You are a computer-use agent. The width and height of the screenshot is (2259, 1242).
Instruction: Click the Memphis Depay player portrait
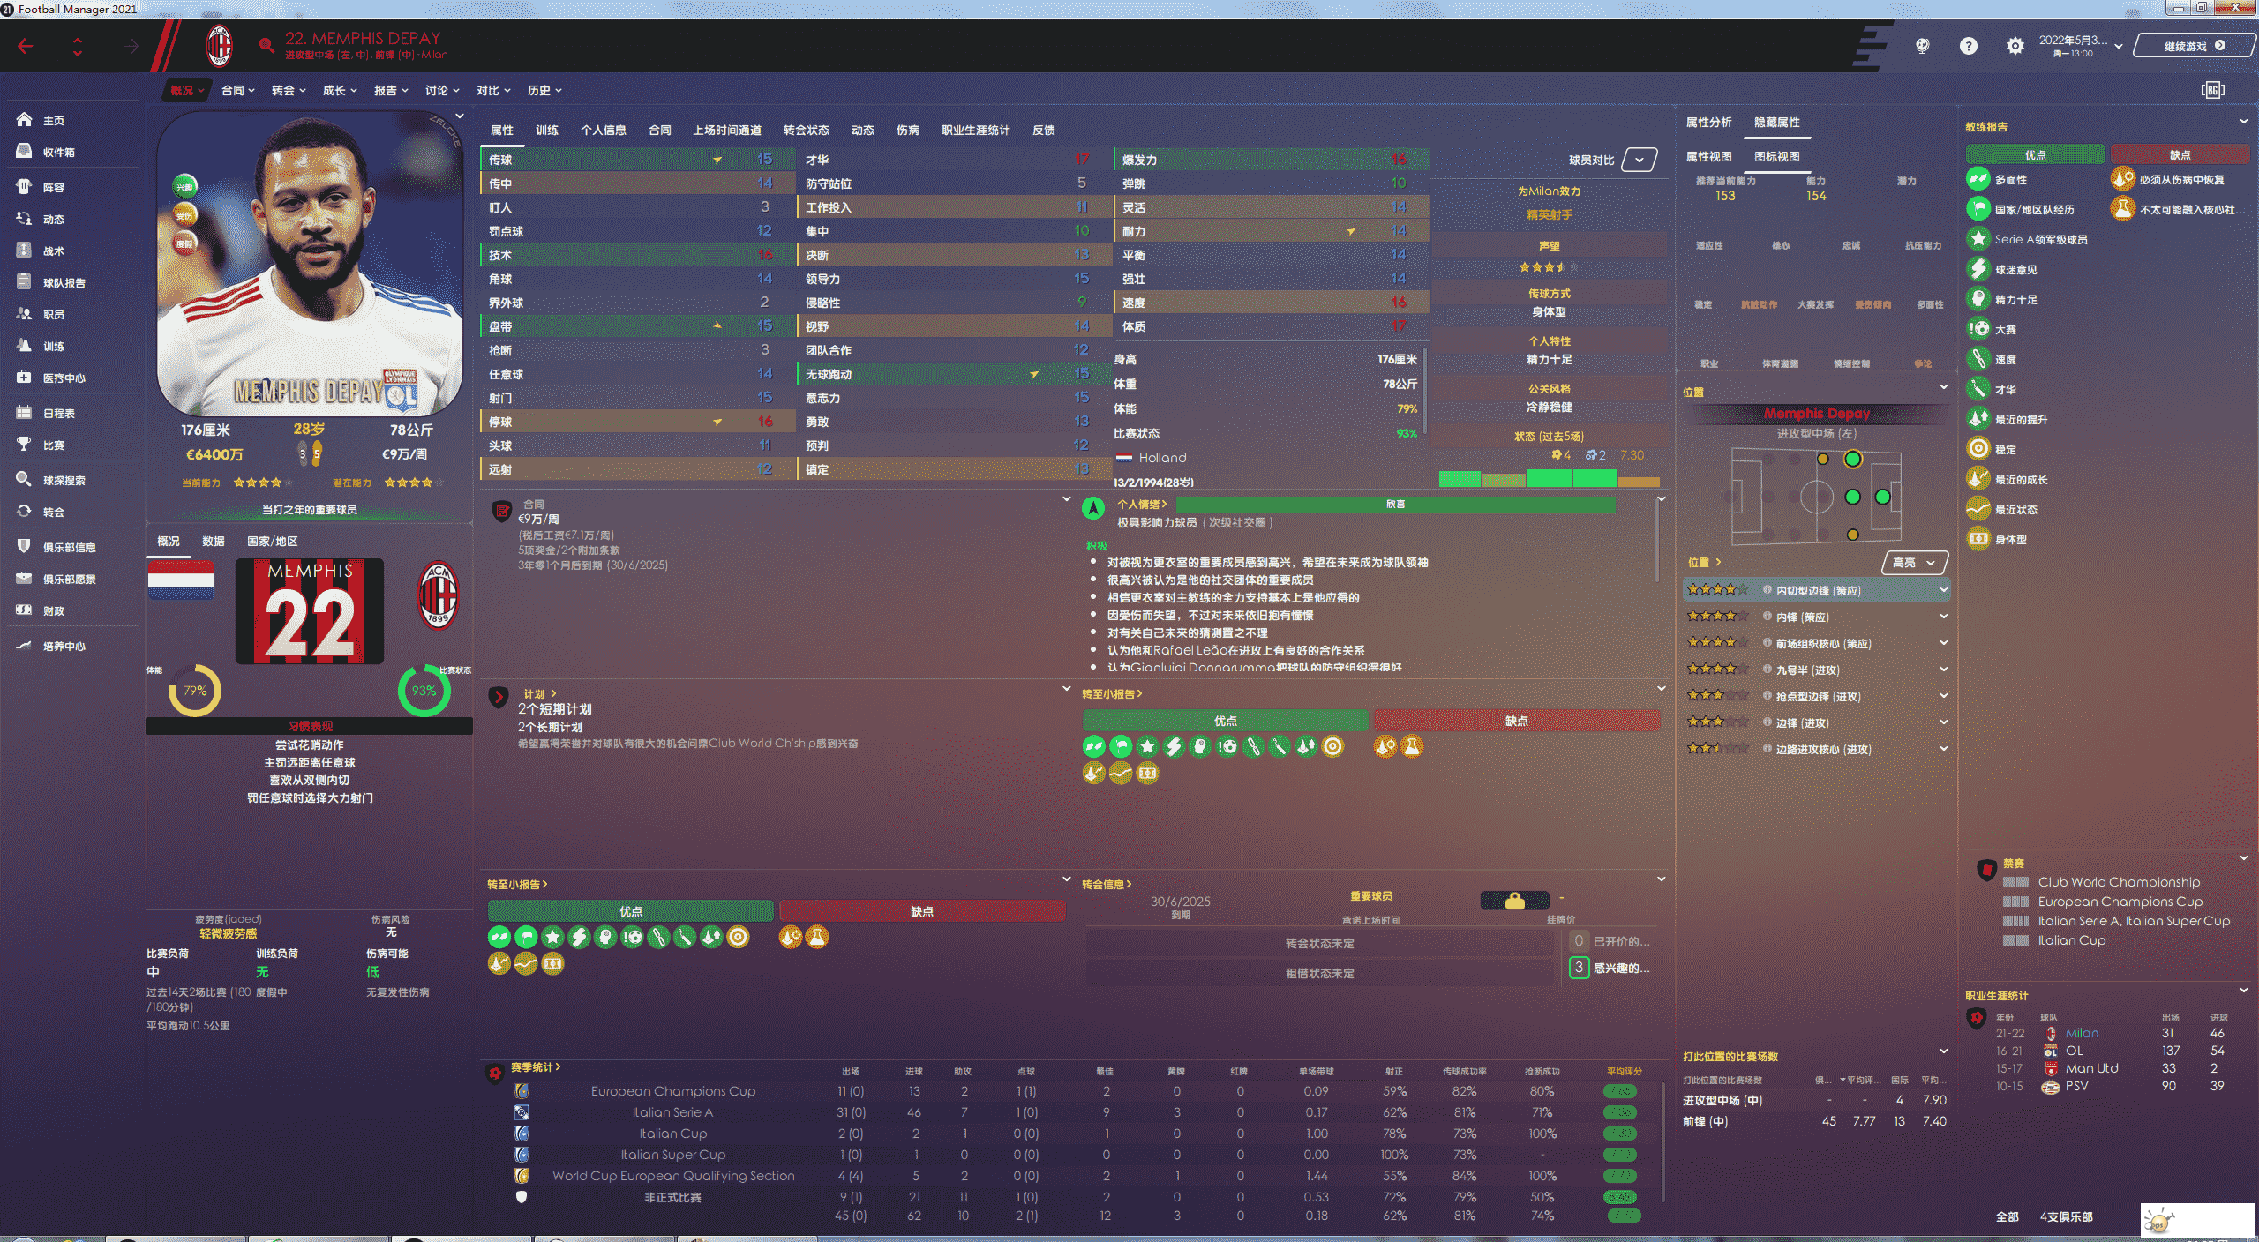[309, 264]
